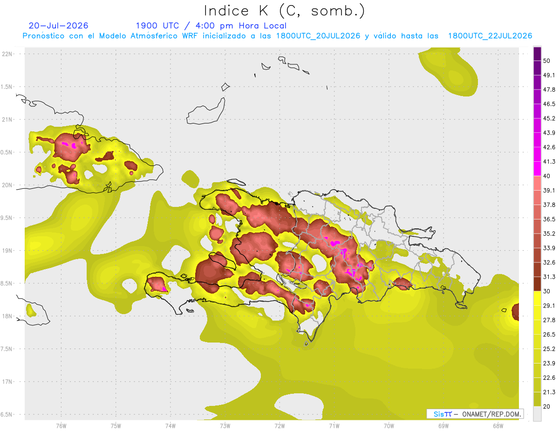Click the dark purple swatch above 50
Screen dimensions: 559x432
(537, 54)
